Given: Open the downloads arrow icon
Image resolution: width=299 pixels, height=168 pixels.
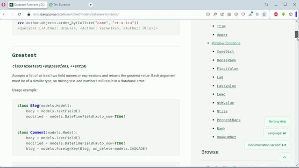Looking at the screenshot, I should 250,14.
